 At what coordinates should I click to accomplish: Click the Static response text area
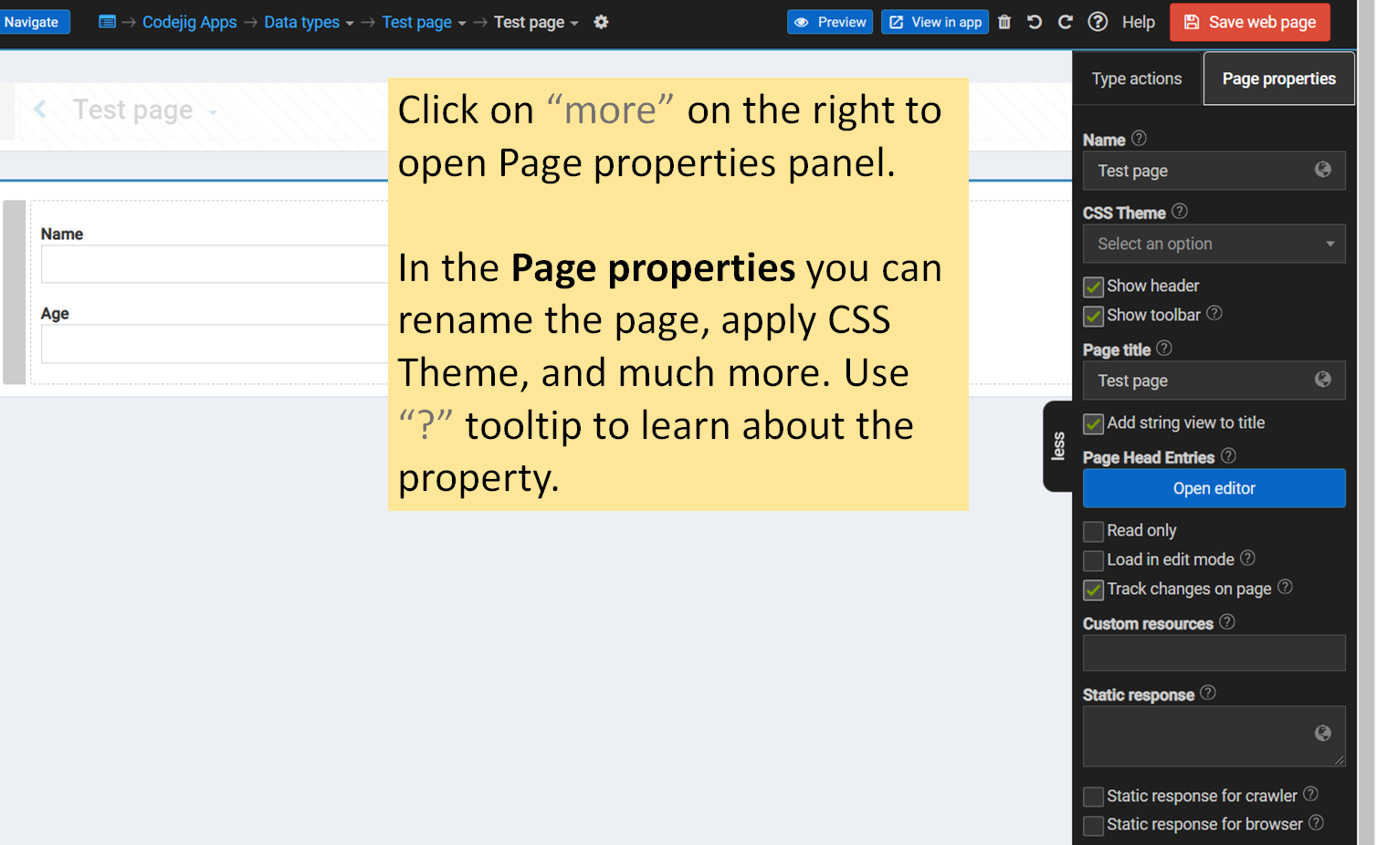[1213, 735]
